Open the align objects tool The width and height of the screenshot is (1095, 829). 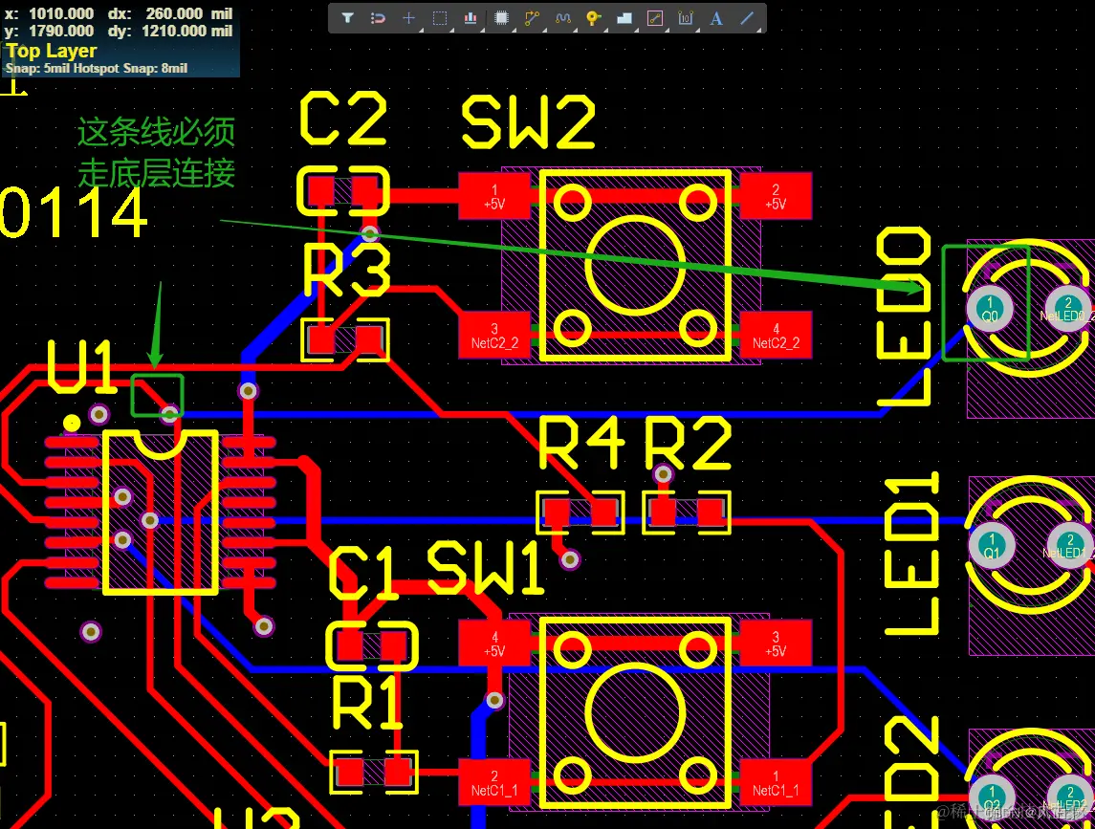[471, 18]
